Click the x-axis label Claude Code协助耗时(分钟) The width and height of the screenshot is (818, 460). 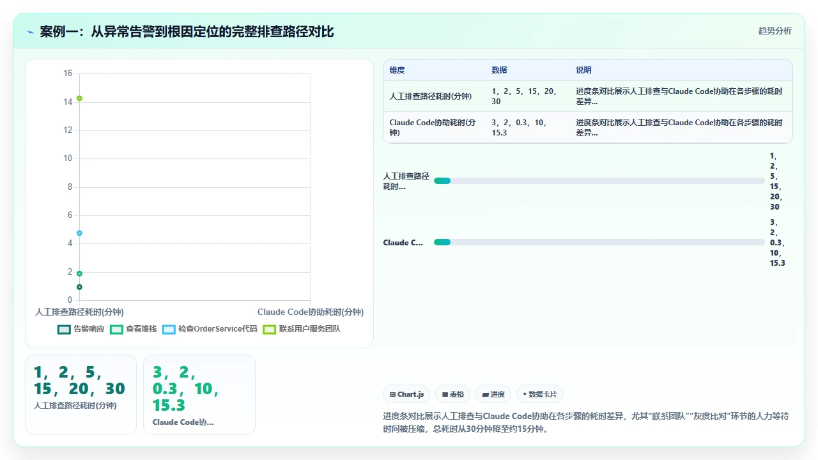(x=311, y=312)
